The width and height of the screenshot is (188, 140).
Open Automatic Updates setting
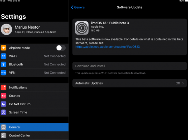tap(130, 83)
